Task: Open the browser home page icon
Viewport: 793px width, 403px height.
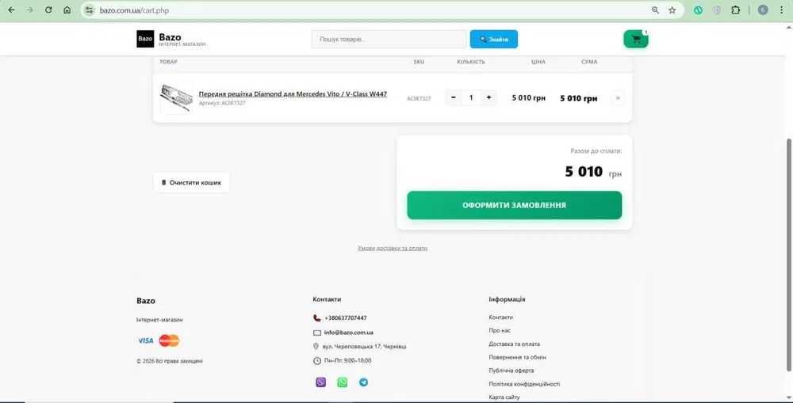Action: point(67,10)
